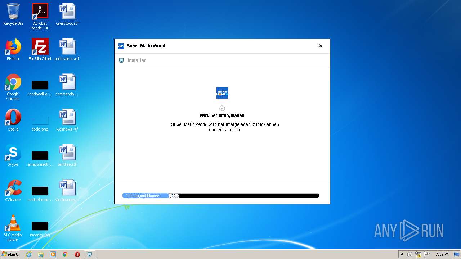
Task: Click the Super Mario World title bar icon
Action: click(x=121, y=46)
